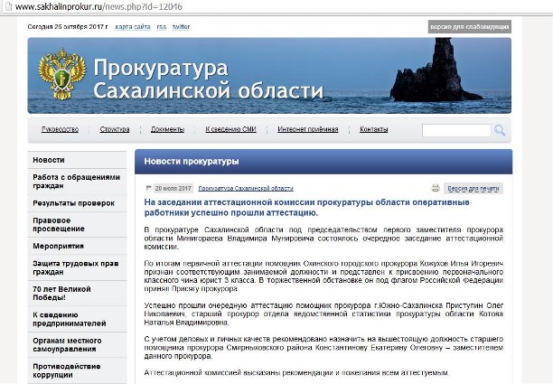Click paragraph starting 'Успешно прошли очередную аттестацию'

(x=323, y=314)
